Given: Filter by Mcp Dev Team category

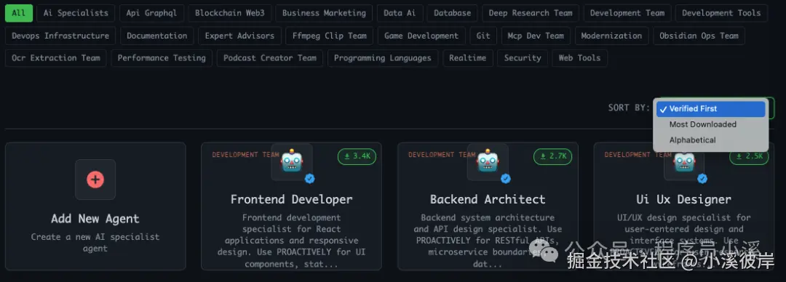Looking at the screenshot, I should click(x=536, y=36).
